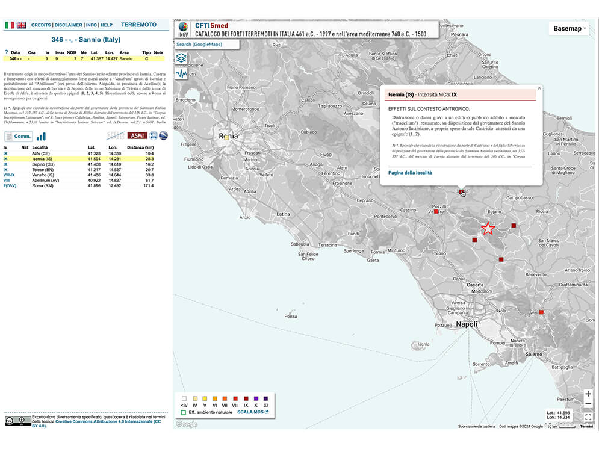Screen dimensions: 599x449
Task: Select Telese (BN) locality row
Action: [79, 170]
